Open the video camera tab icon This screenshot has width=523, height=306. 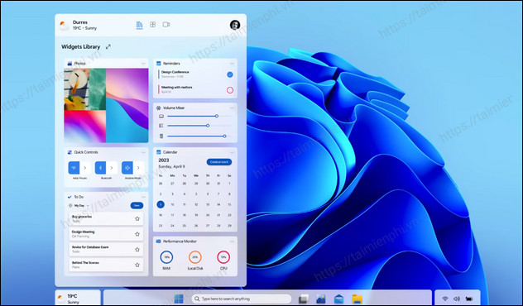click(166, 25)
